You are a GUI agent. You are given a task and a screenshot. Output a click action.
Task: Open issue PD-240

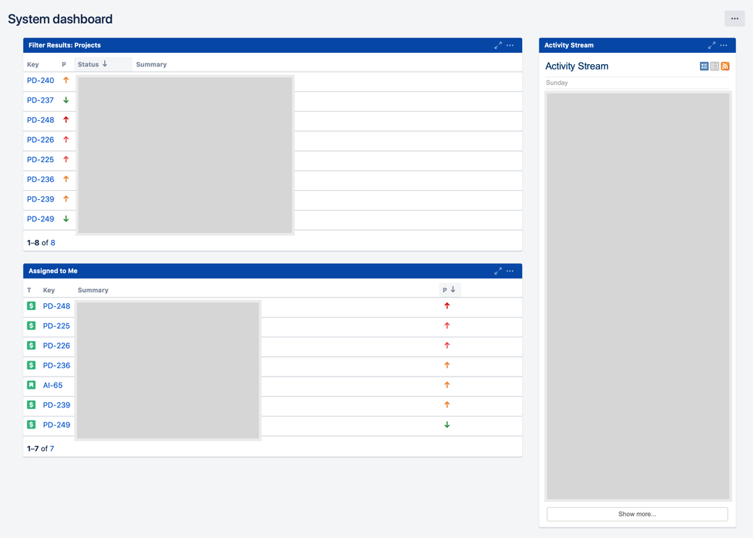[x=41, y=81]
